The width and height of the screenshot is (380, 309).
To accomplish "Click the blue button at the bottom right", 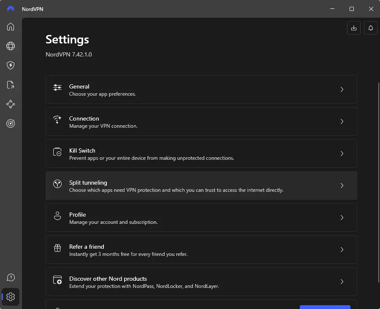I will 325,307.
